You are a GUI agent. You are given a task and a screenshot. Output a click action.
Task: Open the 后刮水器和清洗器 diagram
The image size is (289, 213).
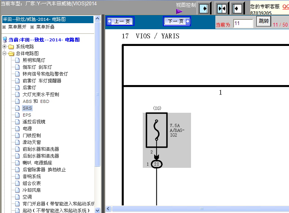coord(41,156)
